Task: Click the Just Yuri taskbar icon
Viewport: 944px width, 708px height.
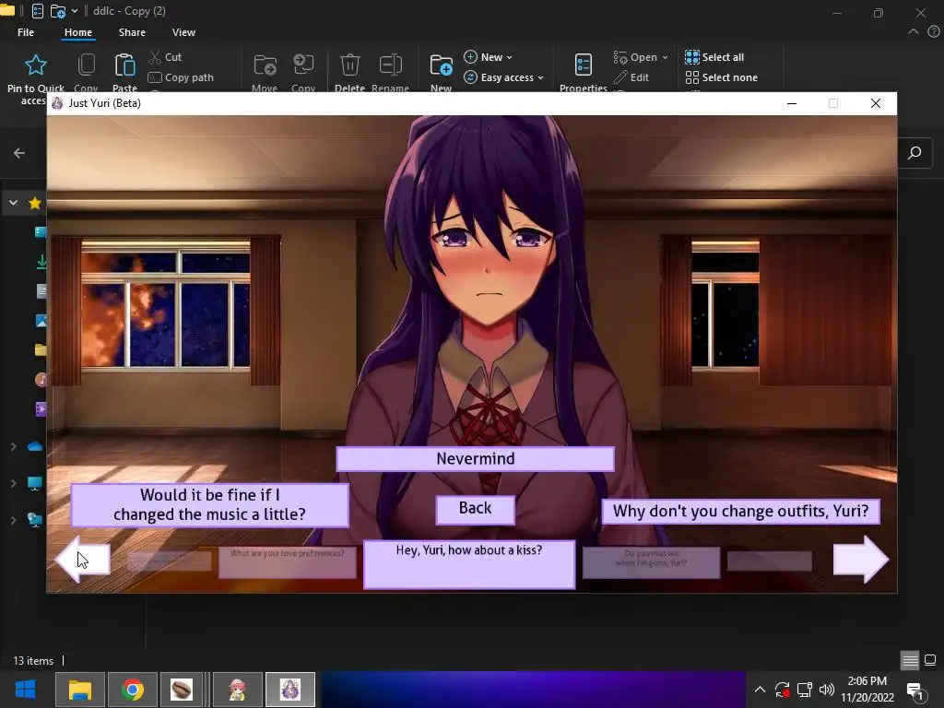Action: point(290,690)
